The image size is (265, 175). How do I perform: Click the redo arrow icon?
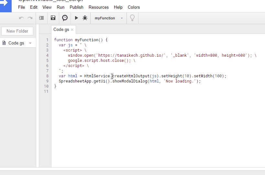30,18
